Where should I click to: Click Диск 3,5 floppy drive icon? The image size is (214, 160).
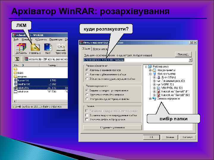click(159, 77)
